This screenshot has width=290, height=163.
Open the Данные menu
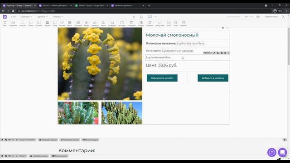click(x=42, y=17)
